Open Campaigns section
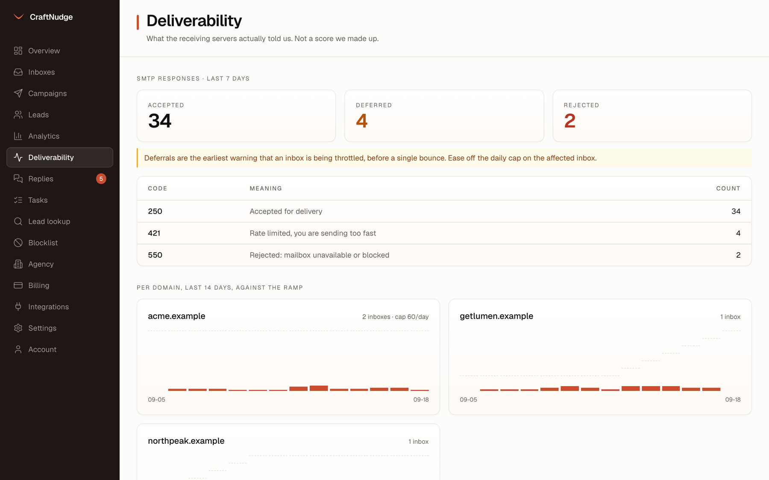The width and height of the screenshot is (769, 480). pyautogui.click(x=60, y=93)
